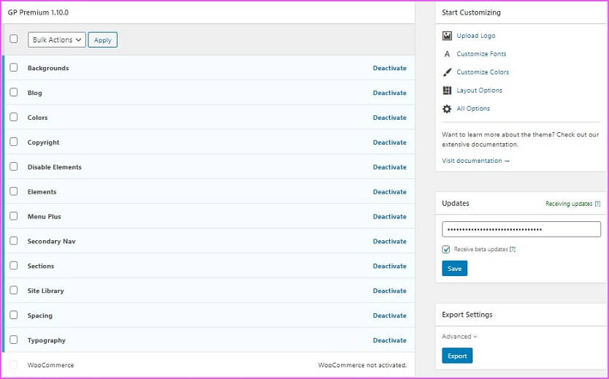
Task: Focus the license key input field
Action: pos(521,229)
